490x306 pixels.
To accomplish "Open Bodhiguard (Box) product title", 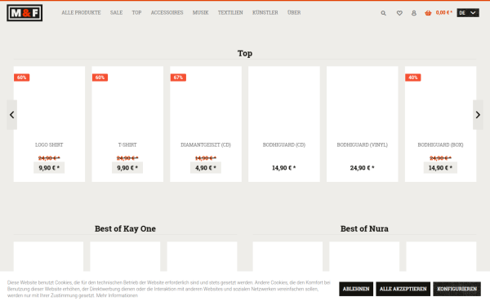I will pos(441,145).
